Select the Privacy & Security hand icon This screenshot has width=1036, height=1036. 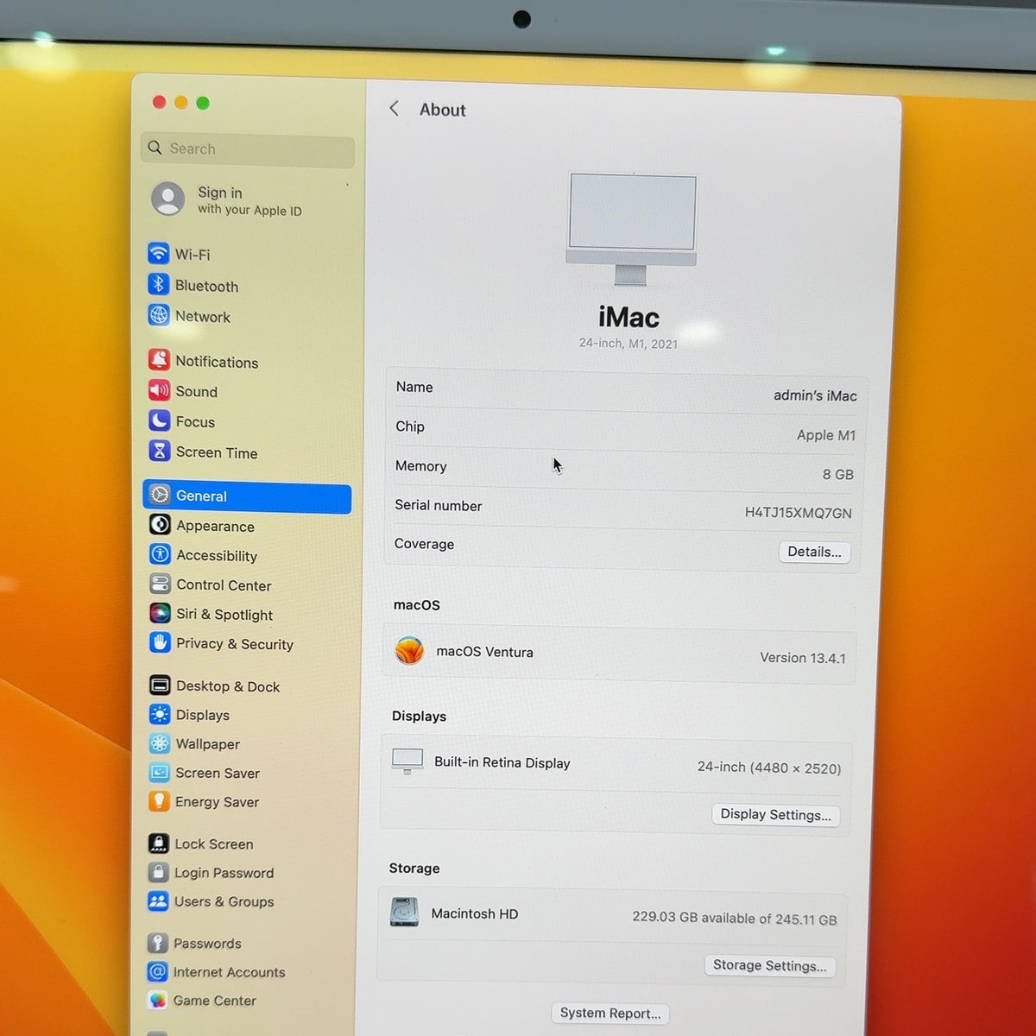[x=160, y=642]
